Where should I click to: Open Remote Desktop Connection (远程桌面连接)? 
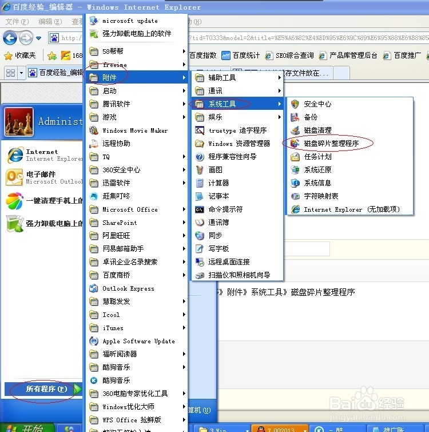237,261
